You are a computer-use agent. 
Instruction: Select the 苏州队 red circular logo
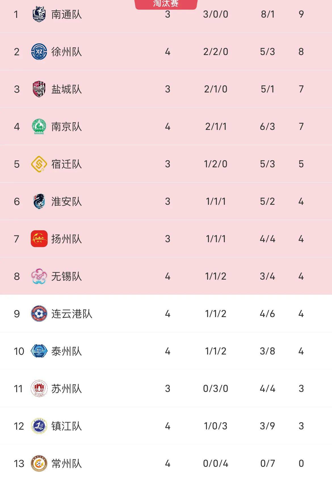coord(39,389)
